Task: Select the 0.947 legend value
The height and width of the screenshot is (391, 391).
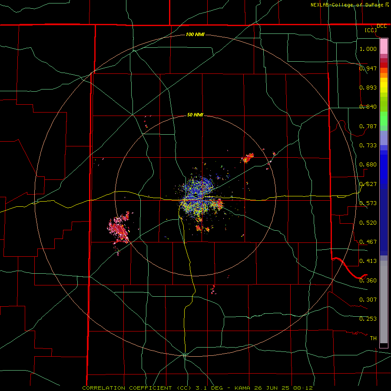Action: pos(368,68)
